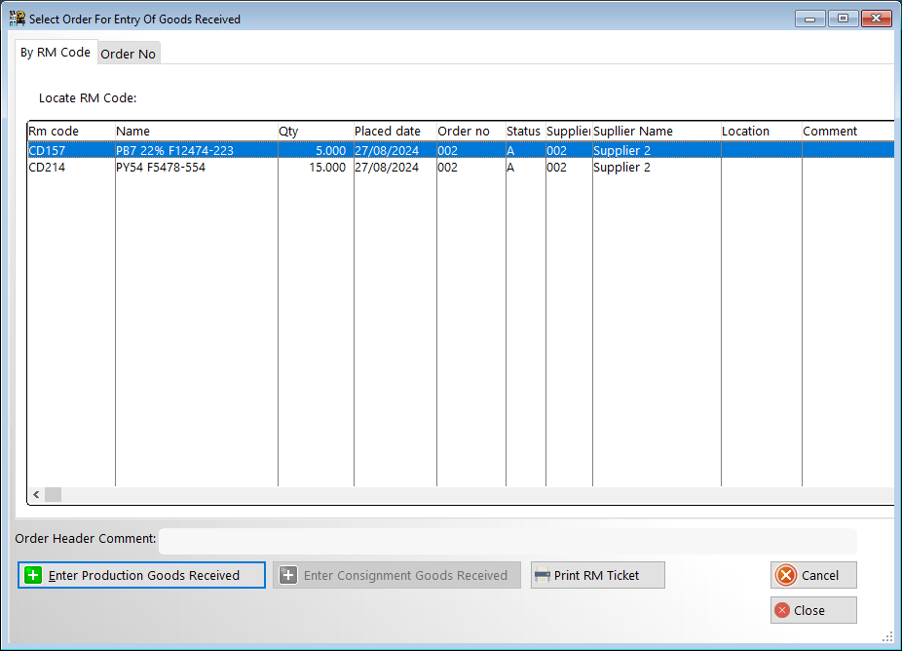Click the green plus icon on Enter Production button

coord(33,575)
